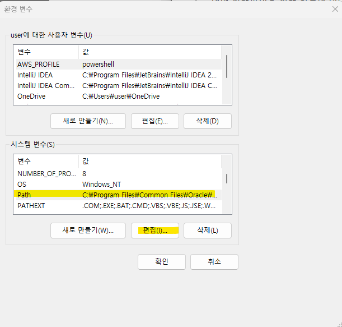Click the system variables 삭제(L) button
The image size is (342, 327).
click(x=208, y=231)
